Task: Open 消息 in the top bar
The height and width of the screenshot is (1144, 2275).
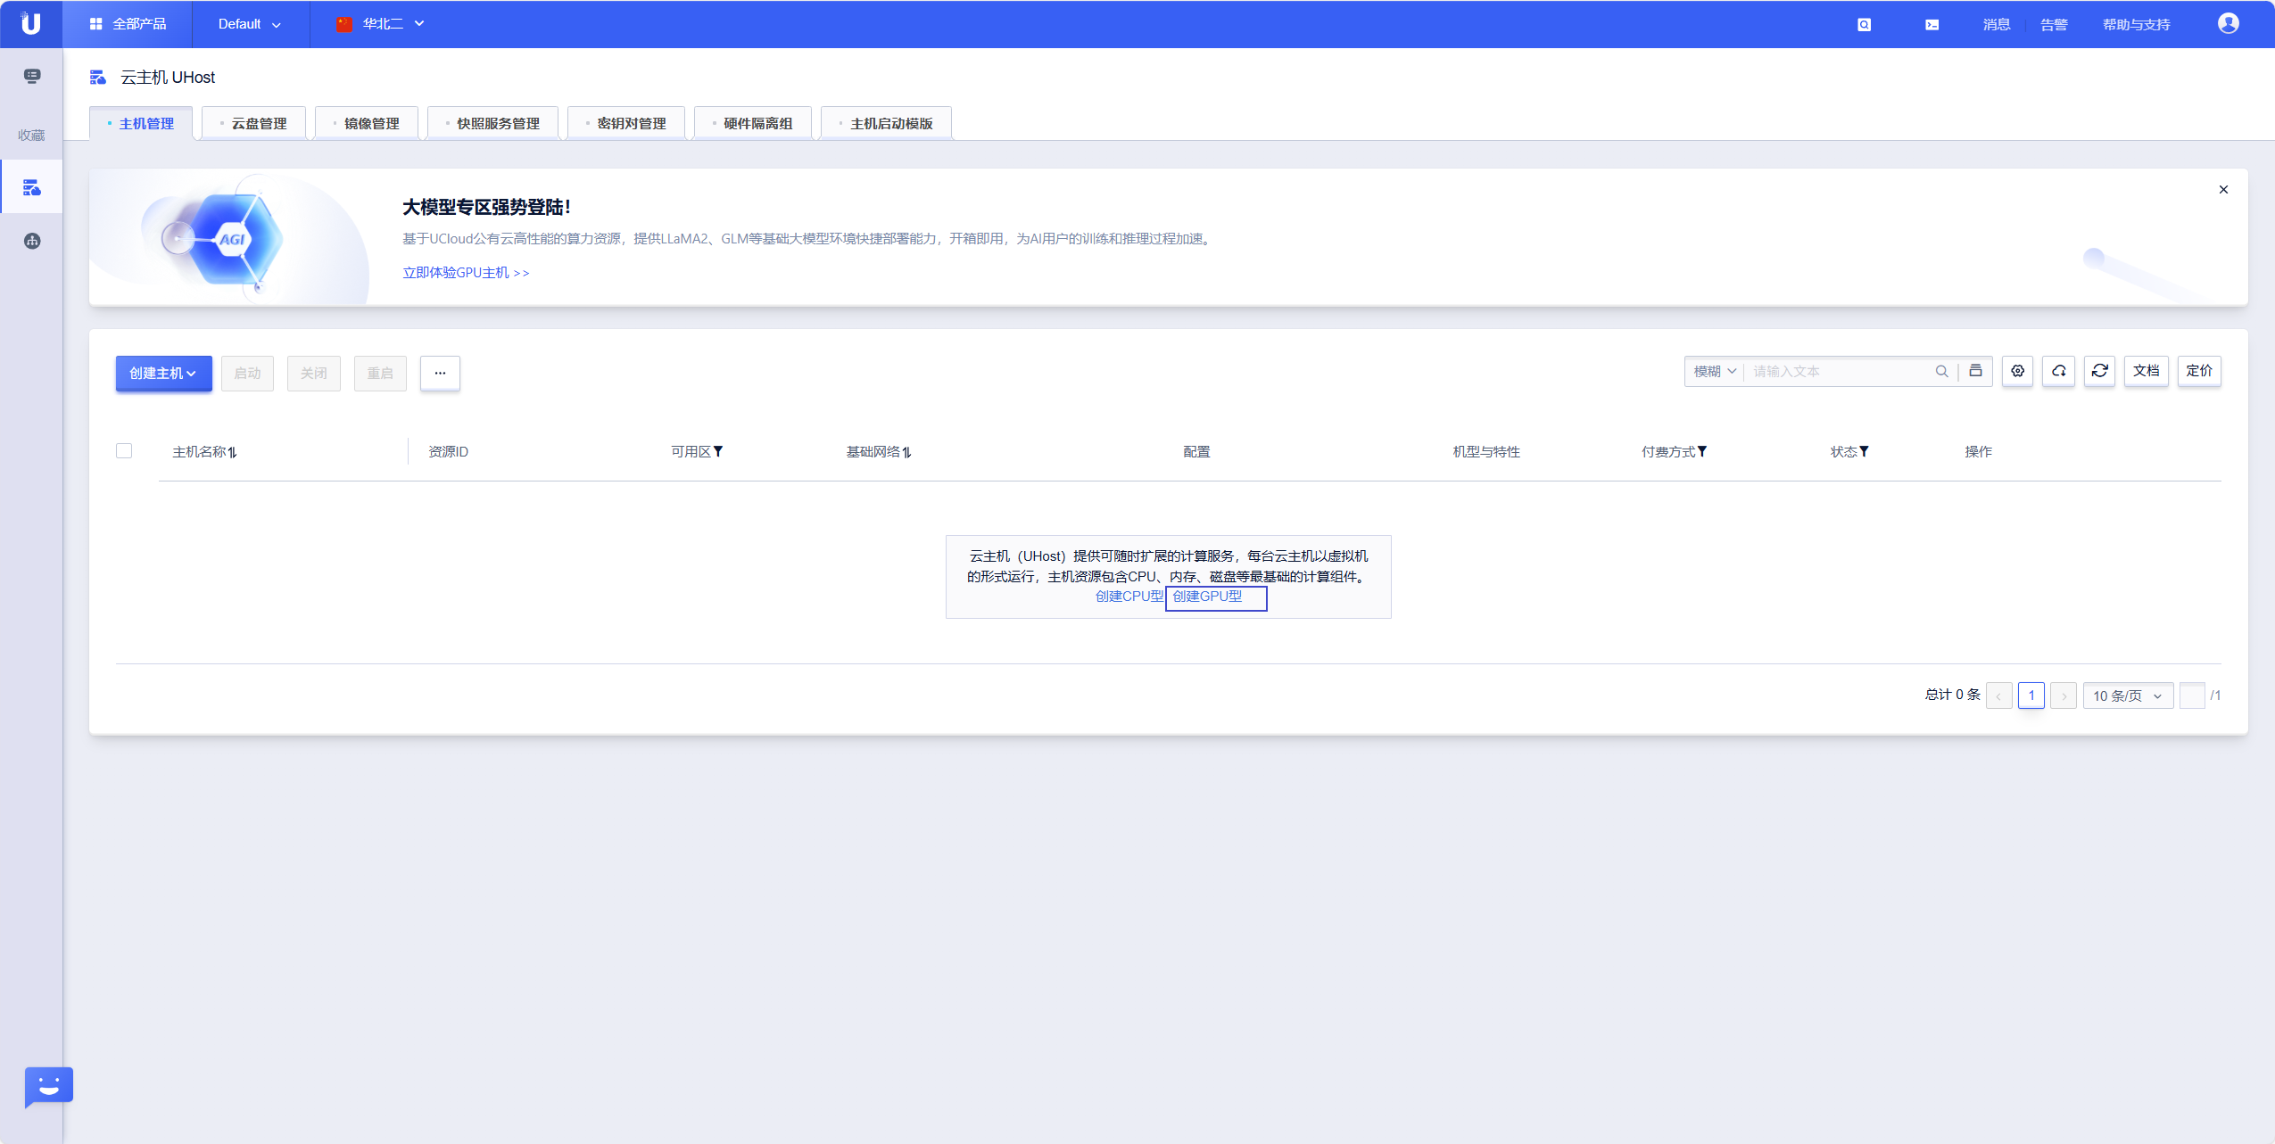Action: pyautogui.click(x=1997, y=24)
